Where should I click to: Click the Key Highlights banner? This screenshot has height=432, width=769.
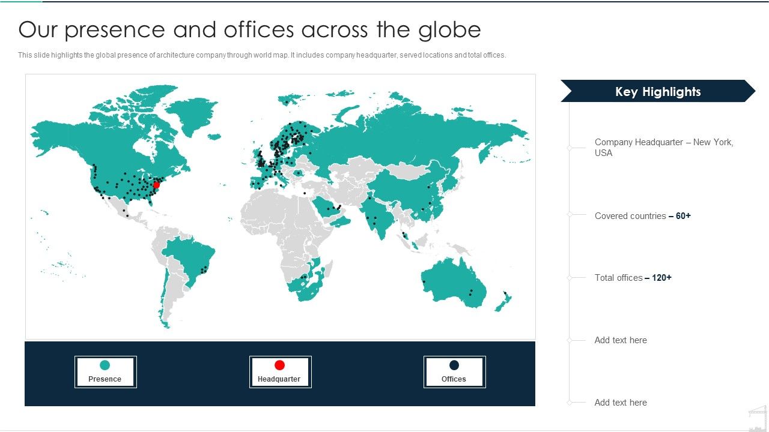(658, 91)
